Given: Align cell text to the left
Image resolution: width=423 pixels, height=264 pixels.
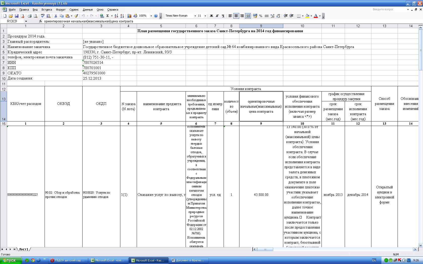Looking at the screenshot, I should pos(230,16).
